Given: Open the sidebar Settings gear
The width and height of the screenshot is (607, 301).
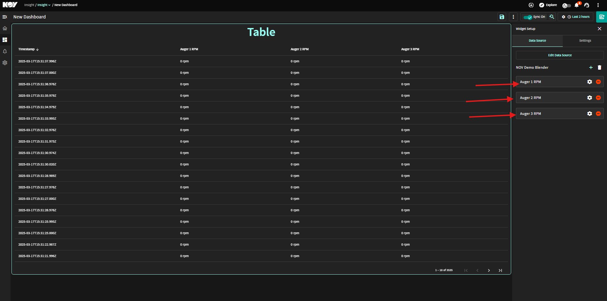Looking at the screenshot, I should (x=5, y=63).
